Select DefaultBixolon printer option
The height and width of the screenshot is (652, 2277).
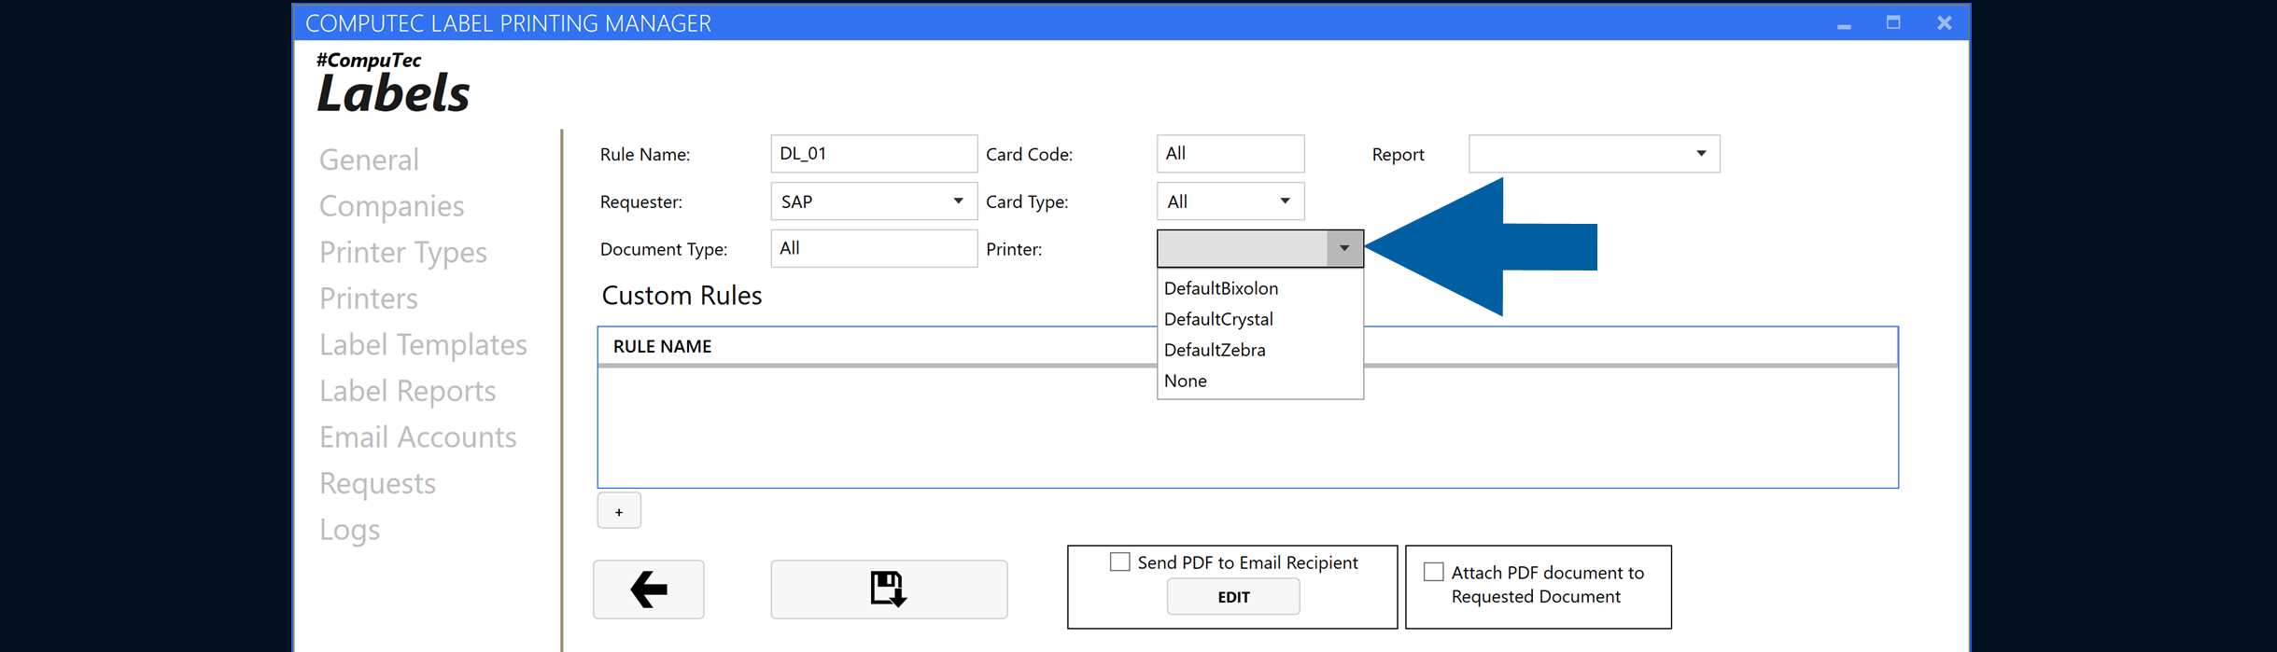point(1259,288)
